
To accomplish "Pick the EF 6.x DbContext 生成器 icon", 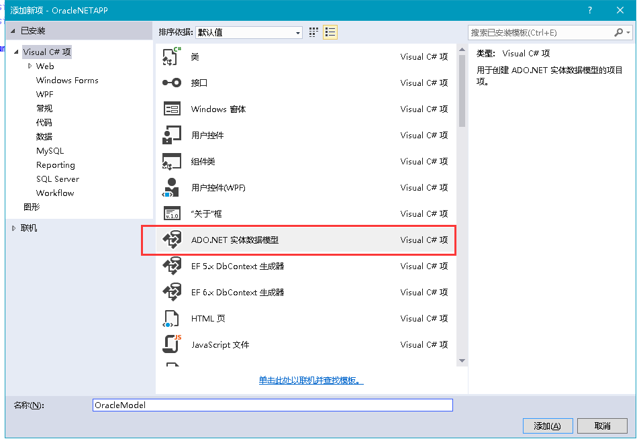I will [x=172, y=292].
